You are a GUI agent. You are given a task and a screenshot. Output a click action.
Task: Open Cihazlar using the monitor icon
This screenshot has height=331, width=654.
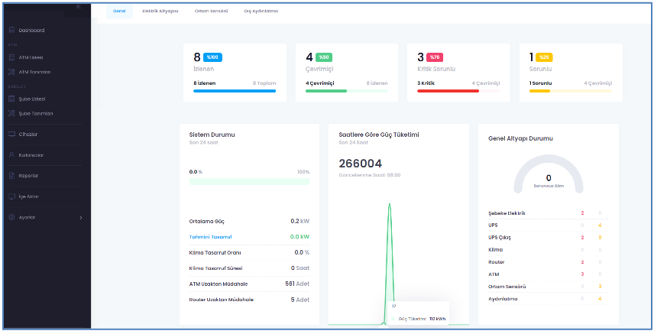click(x=11, y=134)
